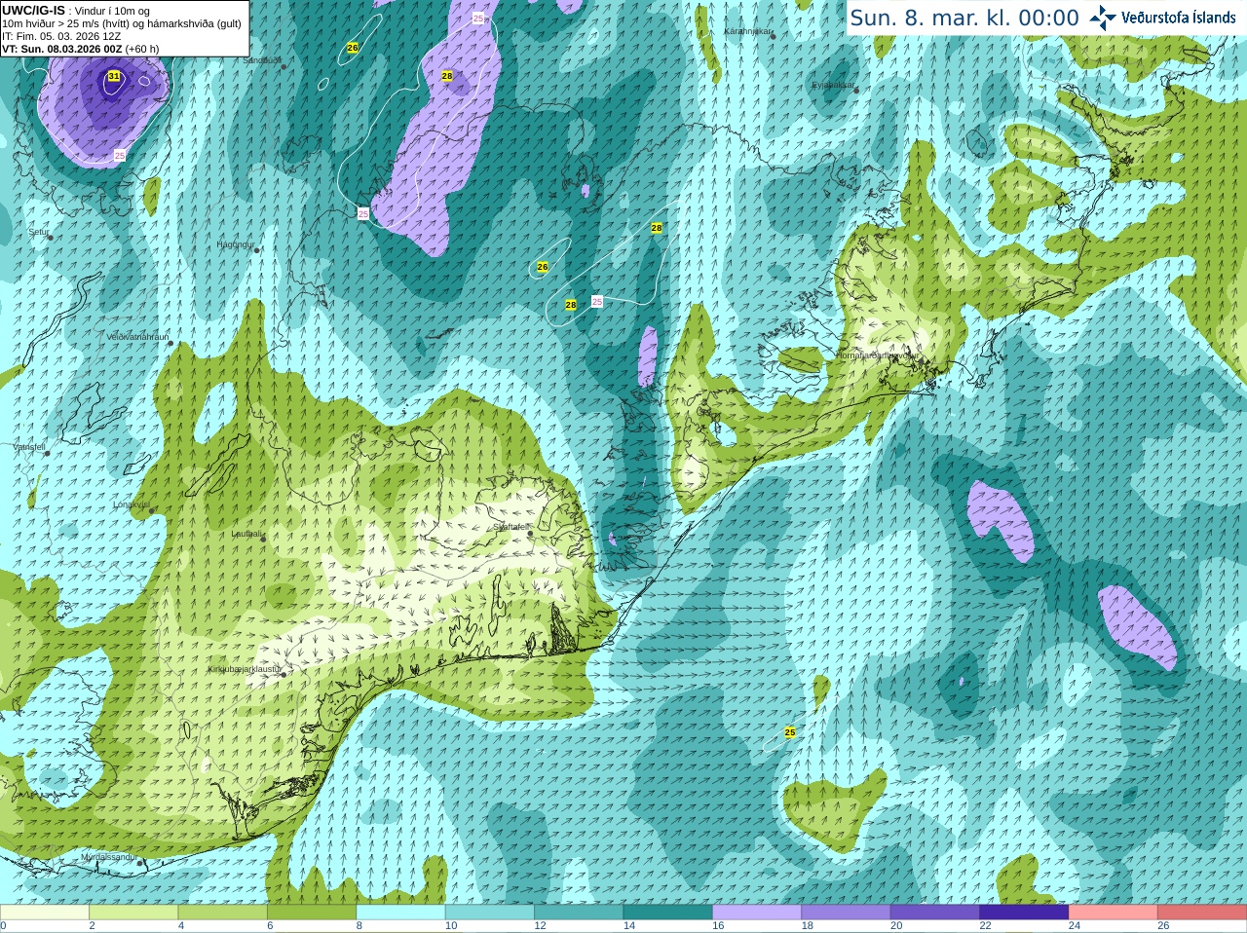The height and width of the screenshot is (933, 1247).
Task: Click the UWC/IG-IS model title
Action: coord(34,10)
